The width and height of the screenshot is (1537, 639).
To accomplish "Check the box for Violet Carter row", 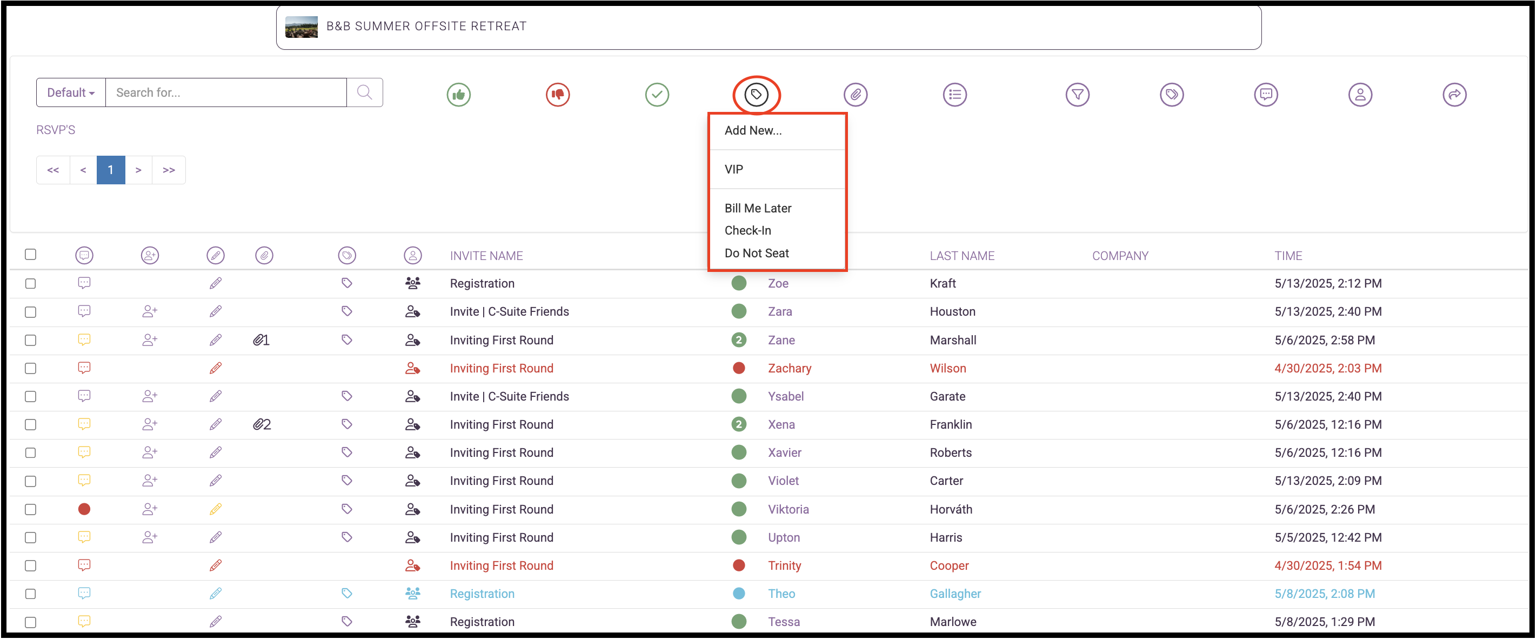I will tap(30, 481).
